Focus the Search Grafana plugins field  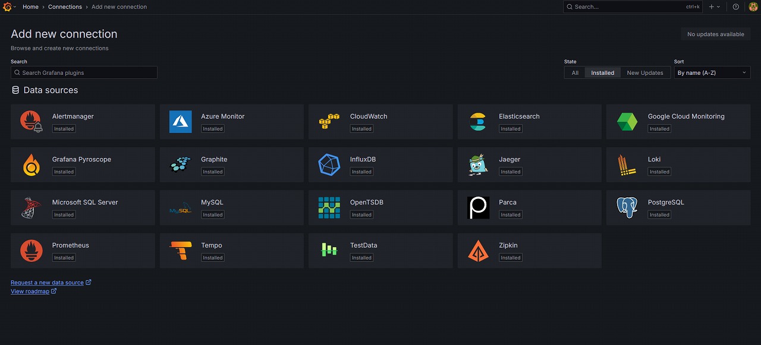(84, 72)
